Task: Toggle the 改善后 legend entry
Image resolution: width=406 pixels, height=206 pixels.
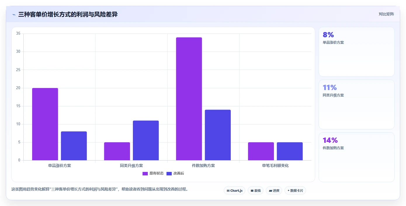Action: [x=175, y=173]
